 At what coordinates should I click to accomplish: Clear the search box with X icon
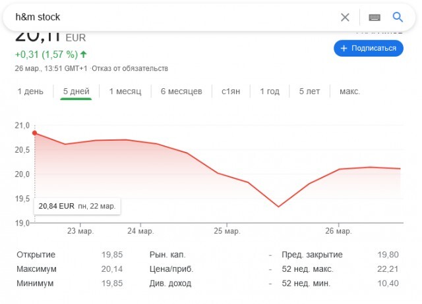(345, 17)
